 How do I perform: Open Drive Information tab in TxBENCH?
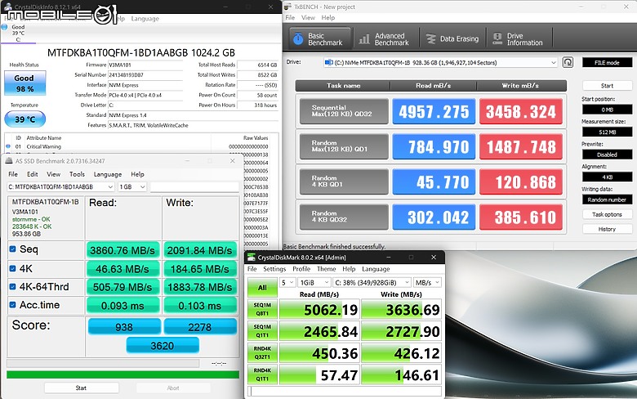[518, 39]
